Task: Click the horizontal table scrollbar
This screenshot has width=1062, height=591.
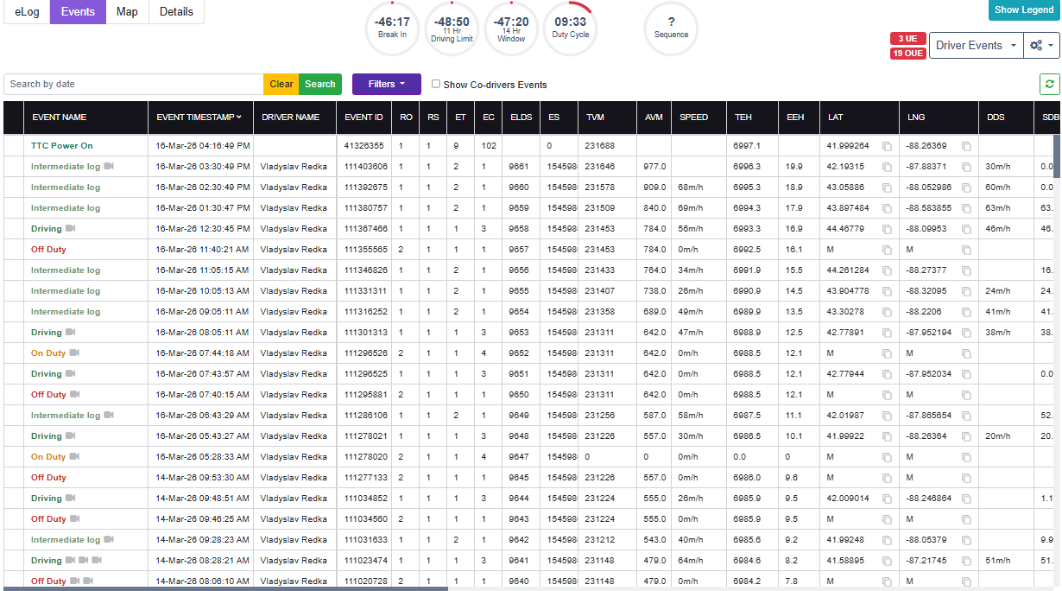Action: tap(226, 588)
